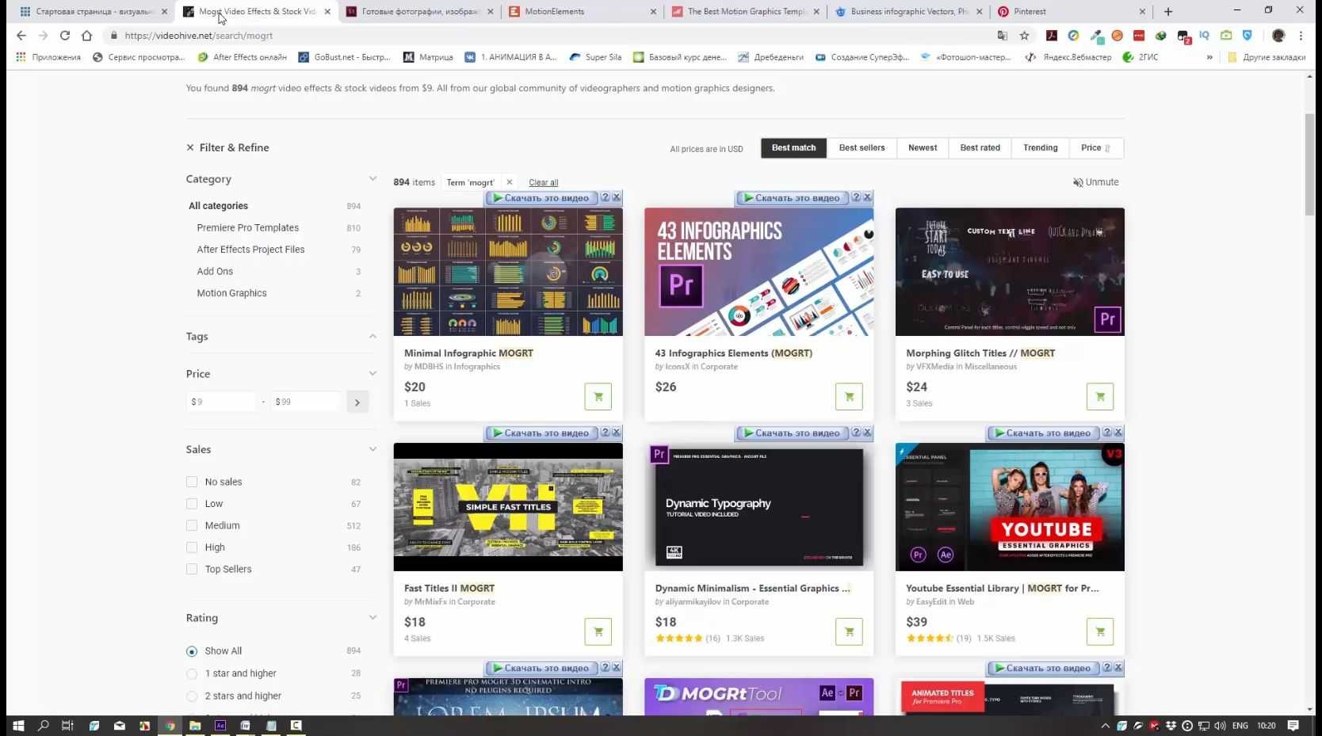Close the Filter & Refine panel
This screenshot has height=736, width=1322.
[x=190, y=147]
